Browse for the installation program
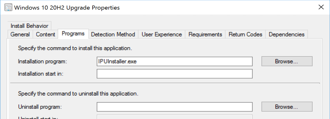 [287, 61]
